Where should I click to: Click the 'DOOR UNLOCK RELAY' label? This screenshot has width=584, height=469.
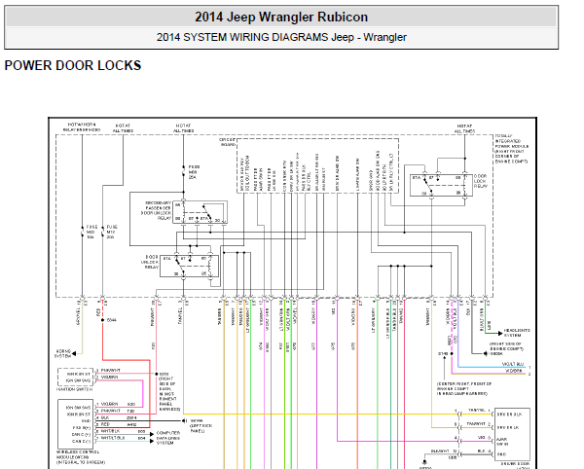point(150,262)
